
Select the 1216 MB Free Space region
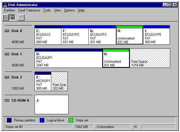click(x=149, y=59)
